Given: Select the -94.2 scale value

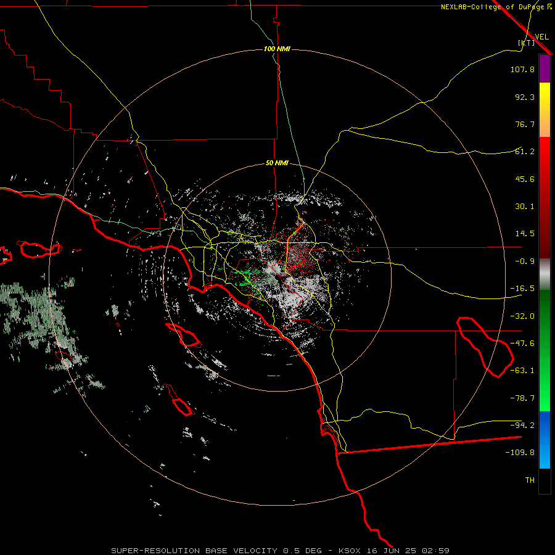Looking at the screenshot, I should (x=522, y=425).
